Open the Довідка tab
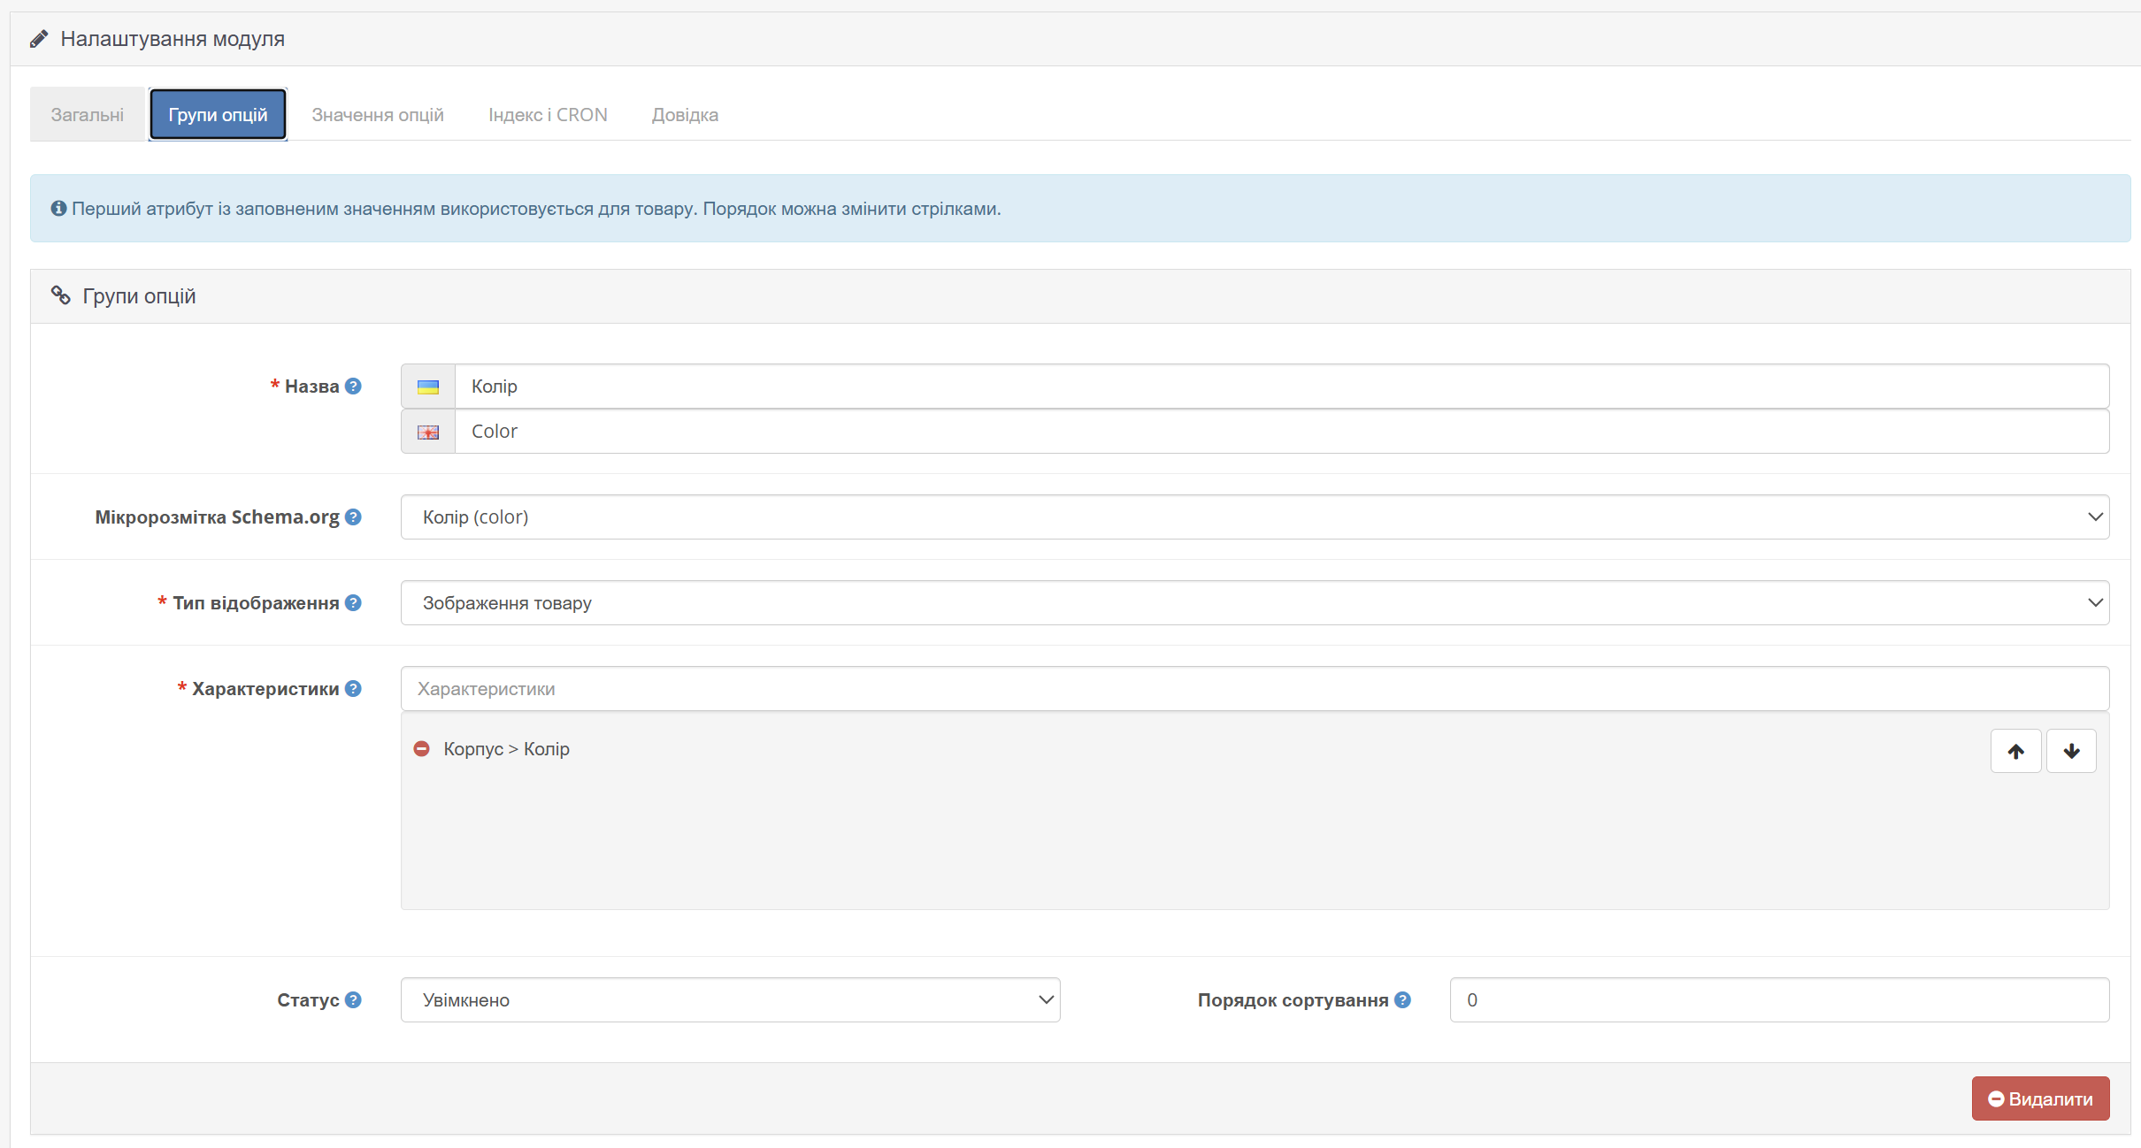The height and width of the screenshot is (1148, 2141). point(685,115)
